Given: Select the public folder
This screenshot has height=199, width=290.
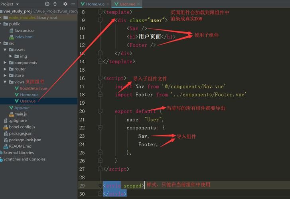Looking at the screenshot, I should coord(14,24).
